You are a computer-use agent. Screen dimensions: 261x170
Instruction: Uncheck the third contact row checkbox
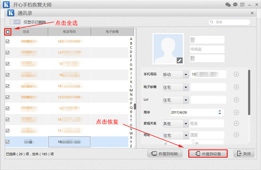tap(7, 64)
